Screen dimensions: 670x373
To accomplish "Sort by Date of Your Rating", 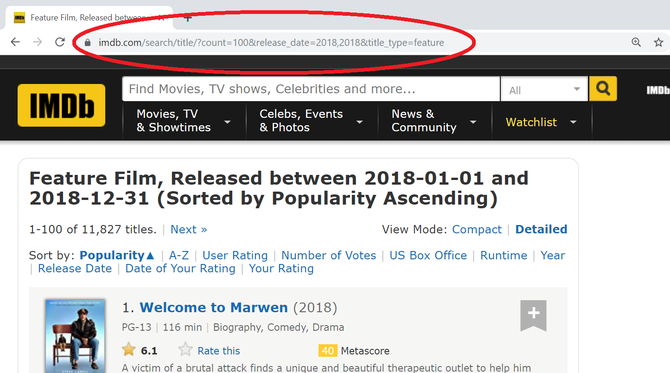I will (x=180, y=268).
